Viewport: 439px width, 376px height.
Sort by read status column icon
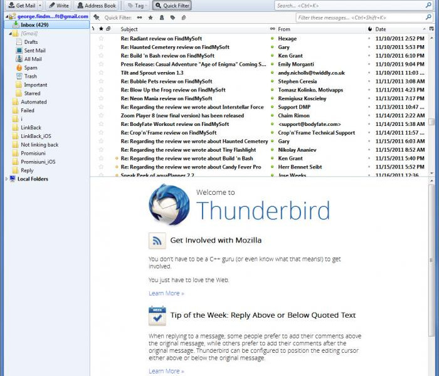(272, 29)
